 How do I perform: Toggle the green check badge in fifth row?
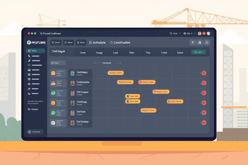(x=53, y=113)
